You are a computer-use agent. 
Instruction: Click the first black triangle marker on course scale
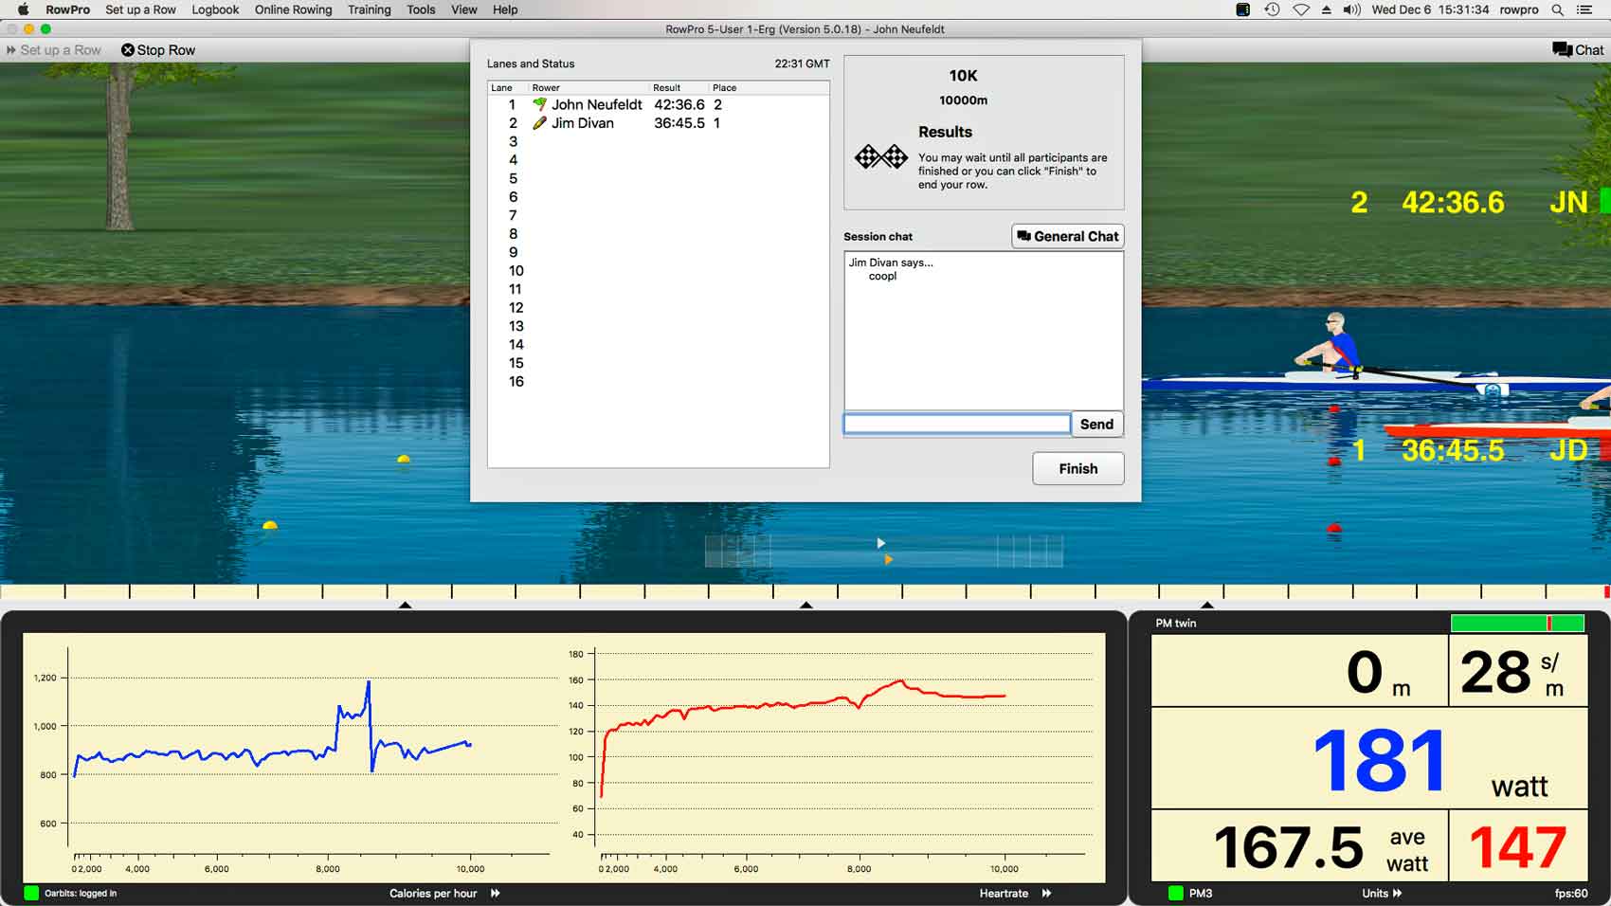pyautogui.click(x=405, y=604)
